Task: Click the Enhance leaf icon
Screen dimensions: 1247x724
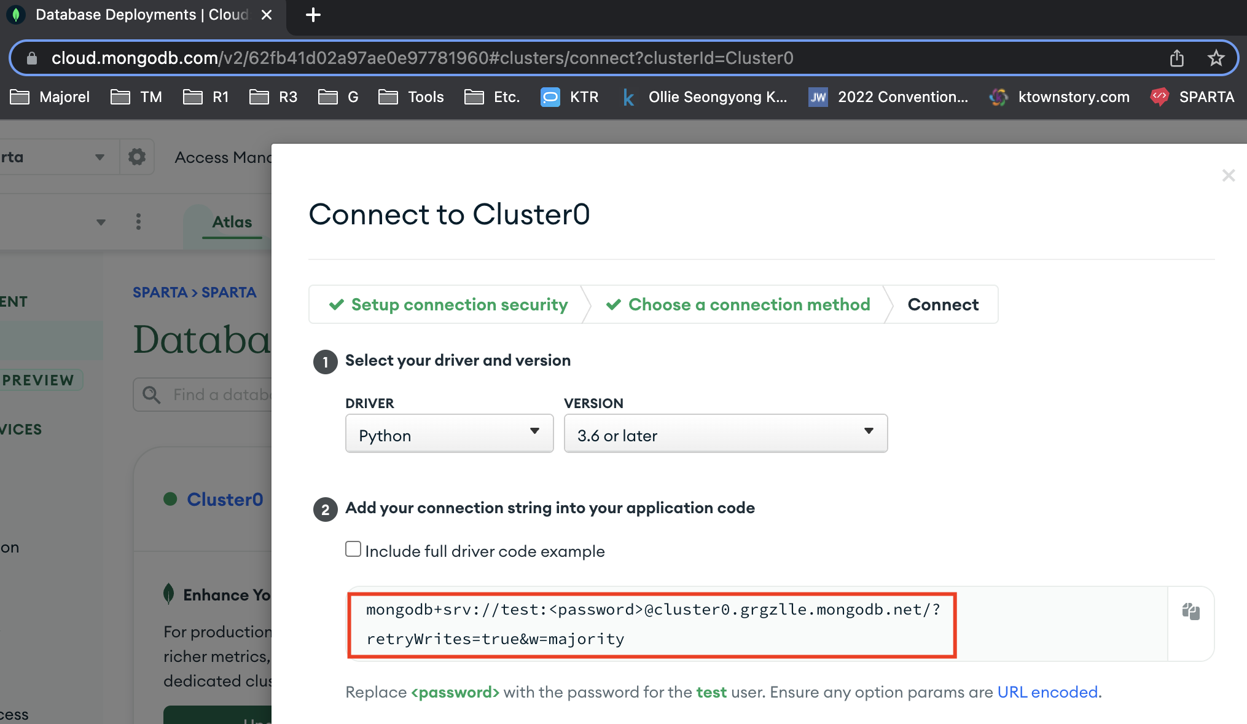Action: click(168, 594)
